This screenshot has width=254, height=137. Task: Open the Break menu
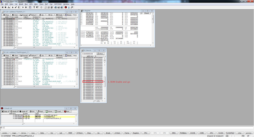pos(21,4)
